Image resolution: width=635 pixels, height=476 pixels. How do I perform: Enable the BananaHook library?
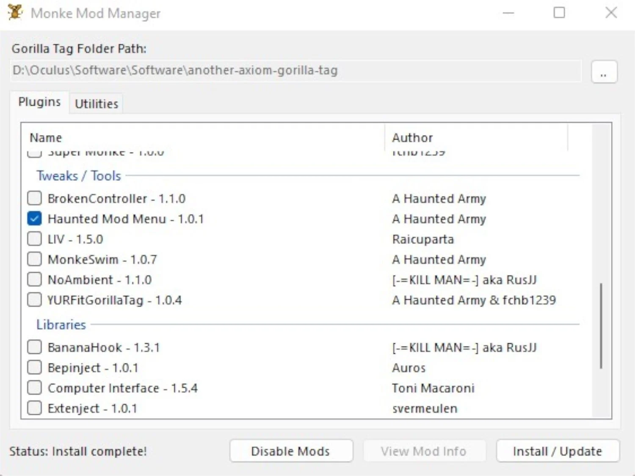click(x=34, y=347)
